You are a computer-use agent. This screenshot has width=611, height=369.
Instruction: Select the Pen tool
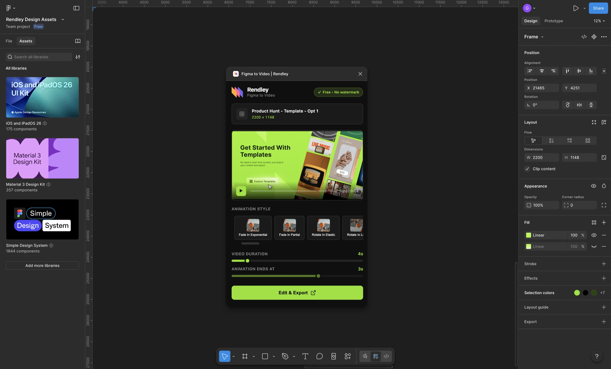tap(285, 356)
